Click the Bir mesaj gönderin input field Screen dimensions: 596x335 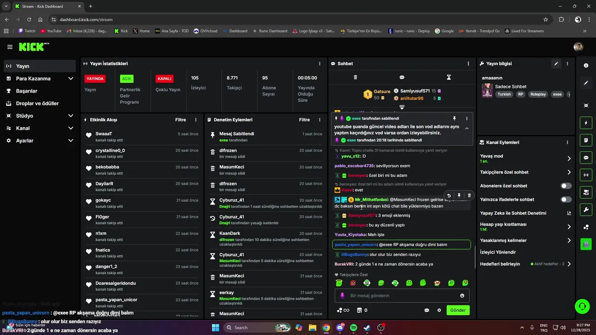tap(402, 295)
